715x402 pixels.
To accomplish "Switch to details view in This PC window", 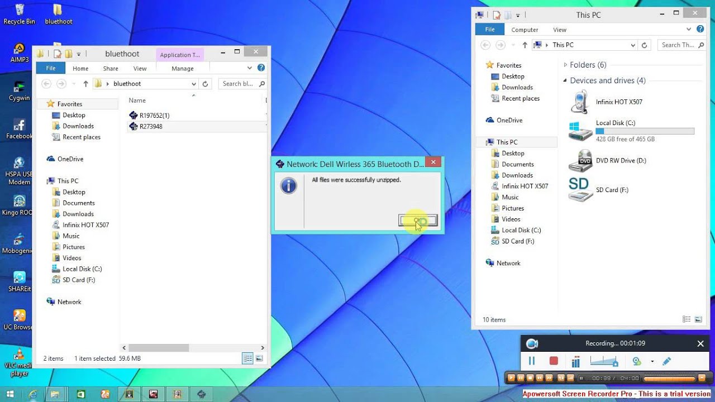I will [x=687, y=319].
